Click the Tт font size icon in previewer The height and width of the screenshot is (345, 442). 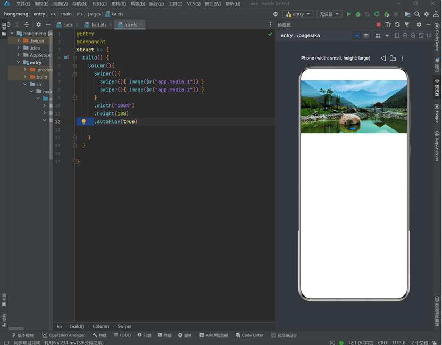point(388,24)
